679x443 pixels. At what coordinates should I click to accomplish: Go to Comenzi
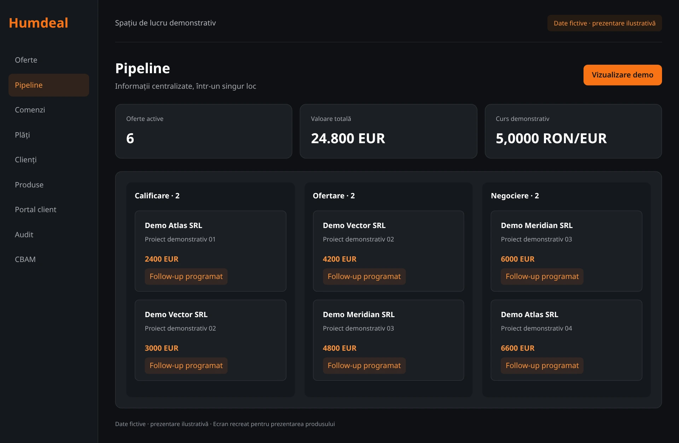(x=49, y=110)
